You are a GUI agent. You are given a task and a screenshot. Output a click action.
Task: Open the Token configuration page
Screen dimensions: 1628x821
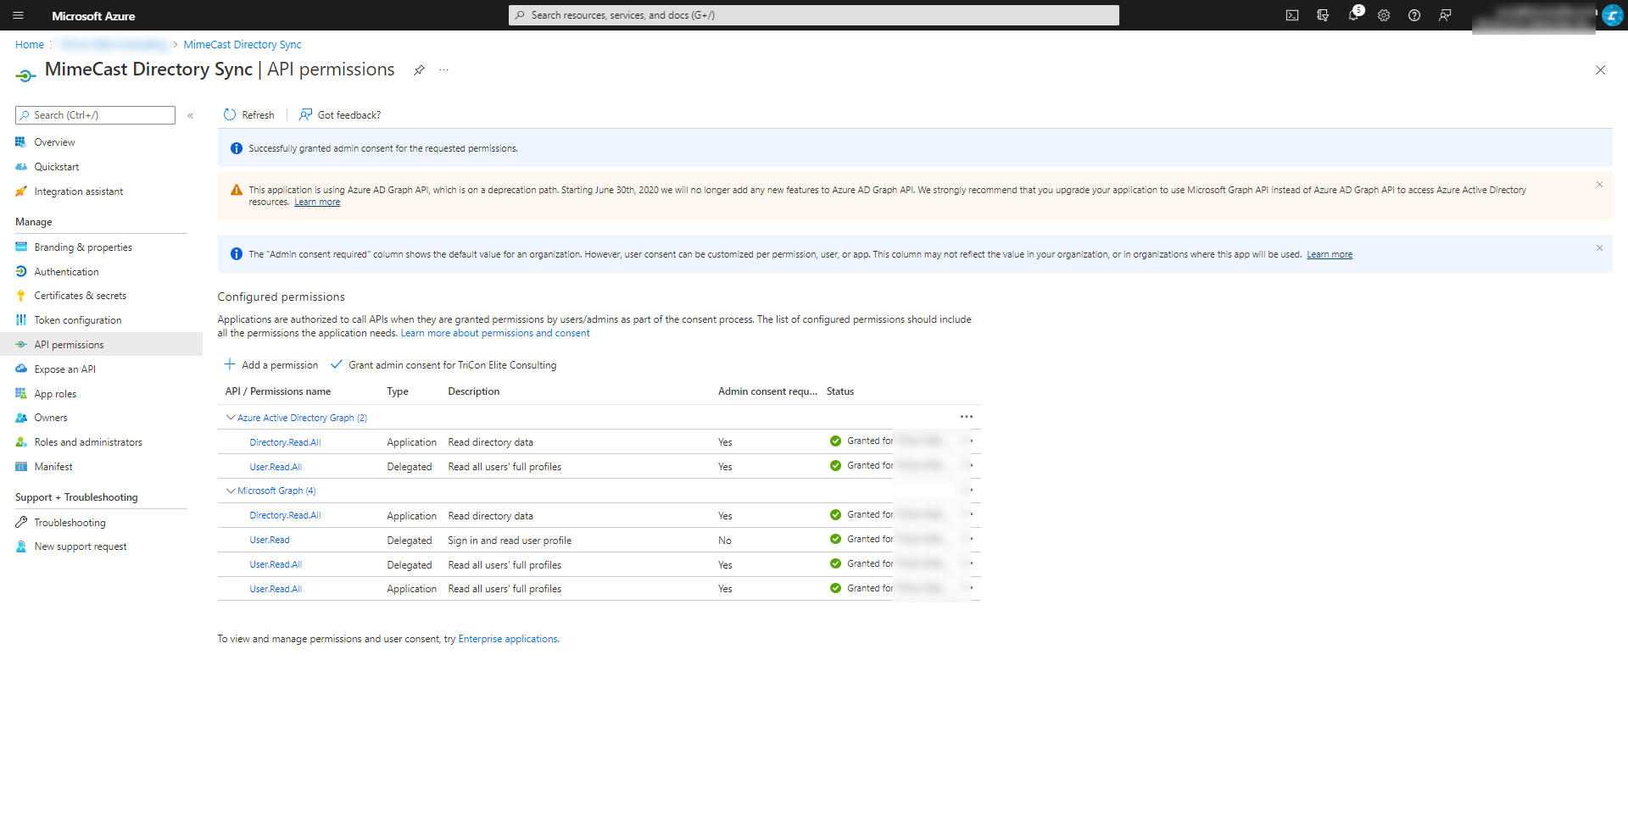77,320
